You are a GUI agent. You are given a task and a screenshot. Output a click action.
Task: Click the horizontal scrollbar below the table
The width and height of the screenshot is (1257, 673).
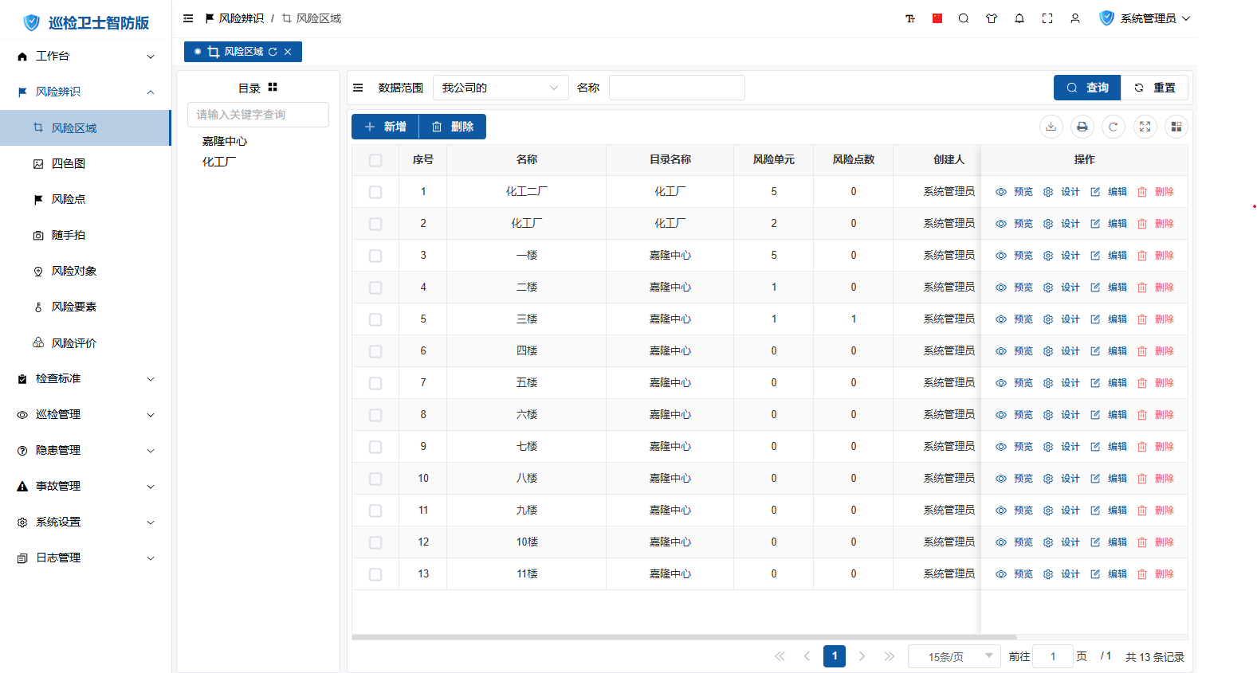click(684, 637)
